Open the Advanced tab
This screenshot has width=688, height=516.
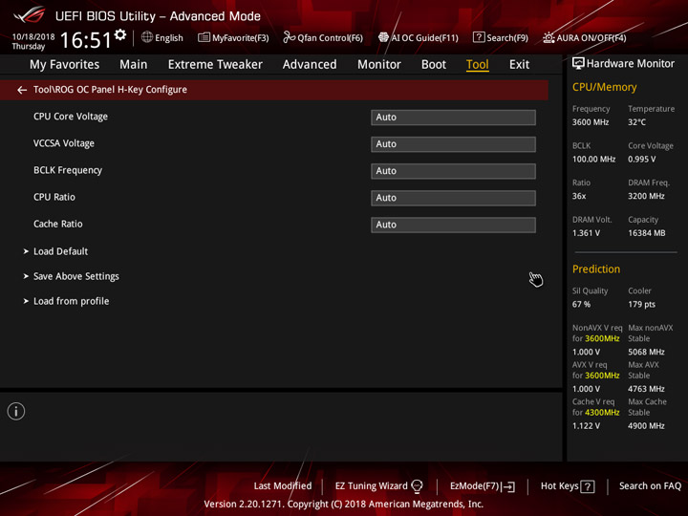(x=310, y=65)
